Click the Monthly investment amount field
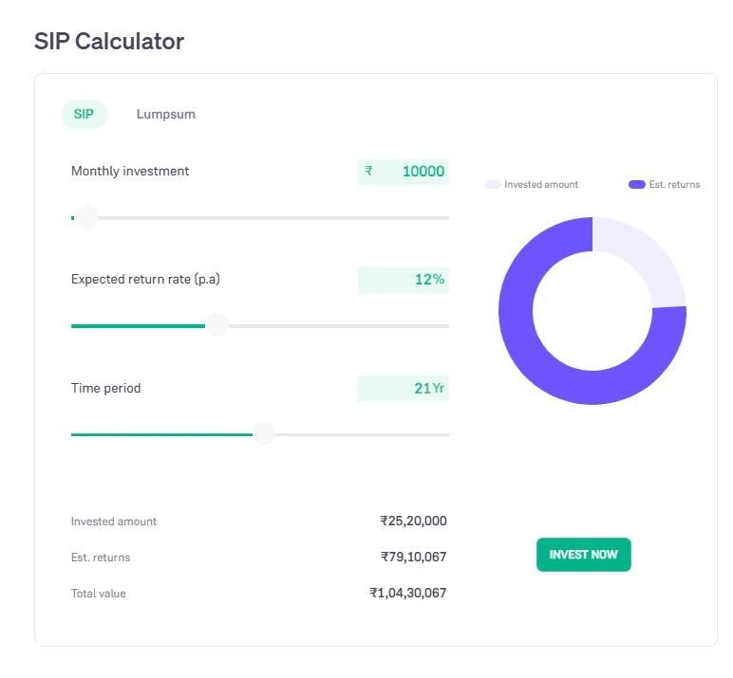 (404, 172)
